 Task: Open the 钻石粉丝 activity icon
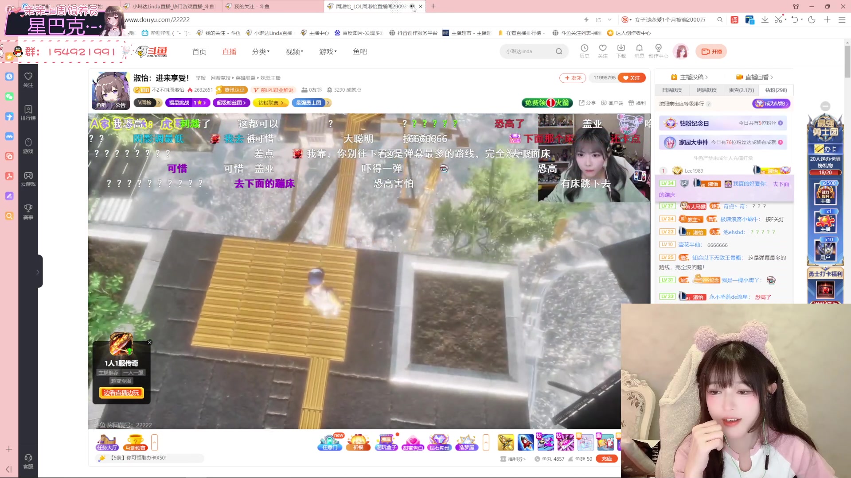pos(439,442)
